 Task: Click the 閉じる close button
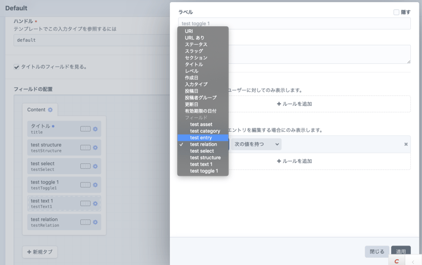377,252
